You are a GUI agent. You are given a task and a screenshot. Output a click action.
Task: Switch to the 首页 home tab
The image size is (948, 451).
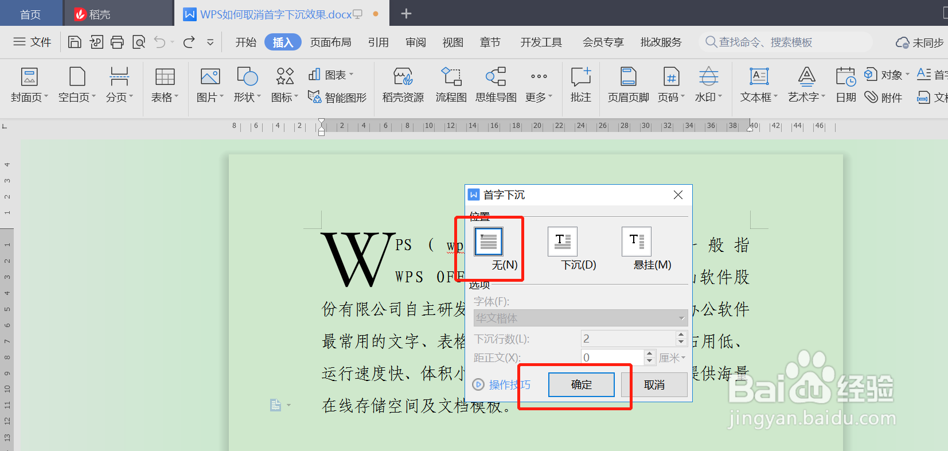point(30,14)
